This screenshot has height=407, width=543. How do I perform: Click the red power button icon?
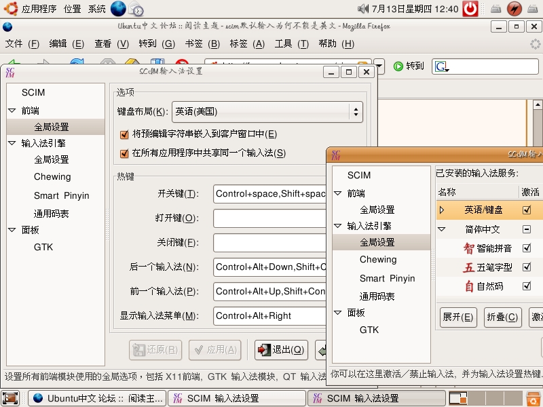tap(470, 9)
